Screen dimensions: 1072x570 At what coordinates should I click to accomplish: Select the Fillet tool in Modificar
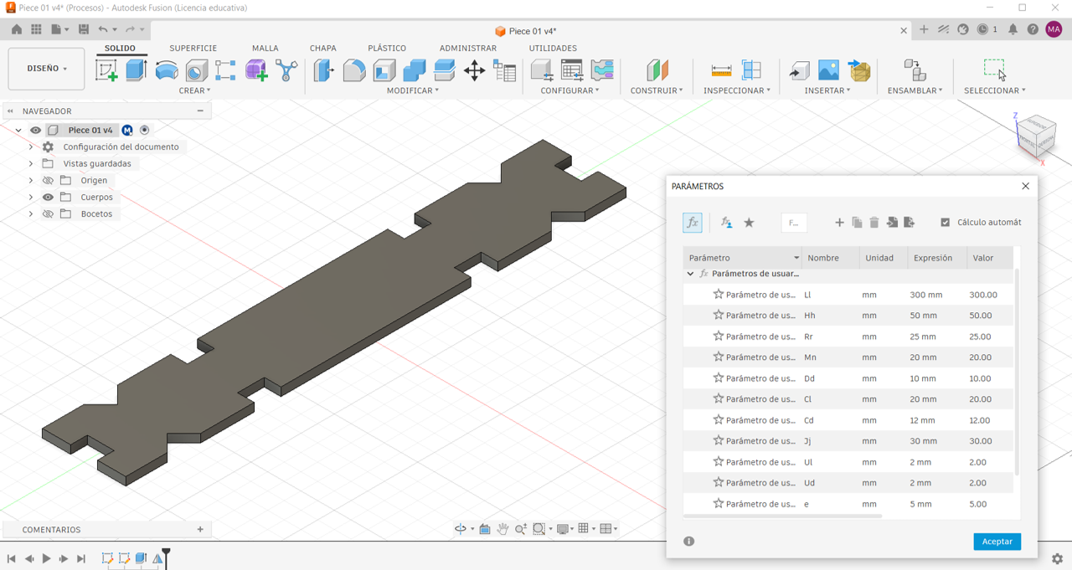point(353,70)
